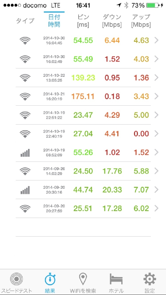
Task: Open the ホテル bed icon
Action: click(x=116, y=279)
